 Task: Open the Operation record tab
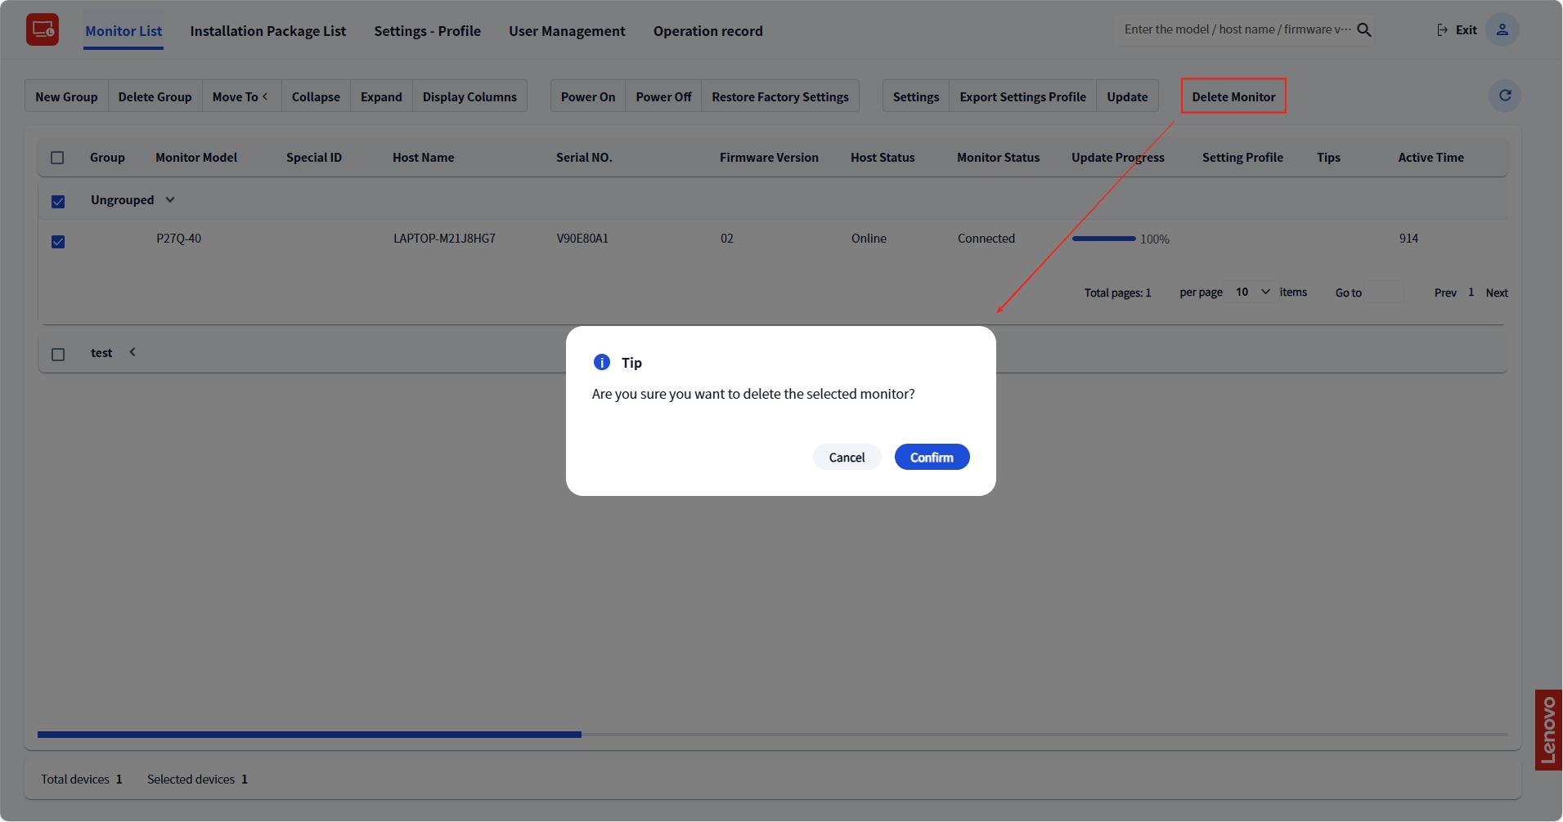click(x=707, y=31)
